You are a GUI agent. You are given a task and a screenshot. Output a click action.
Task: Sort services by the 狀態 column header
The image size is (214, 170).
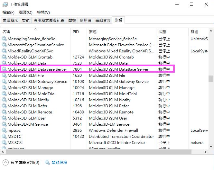[x=162, y=32]
